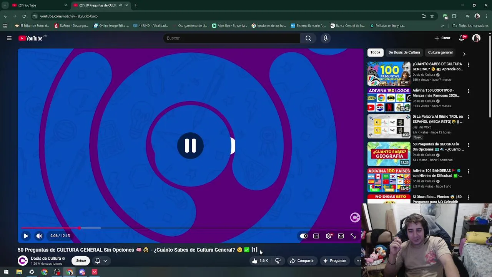Click the channel watermark on video
Viewport: 492px width, 277px height.
[x=355, y=218]
